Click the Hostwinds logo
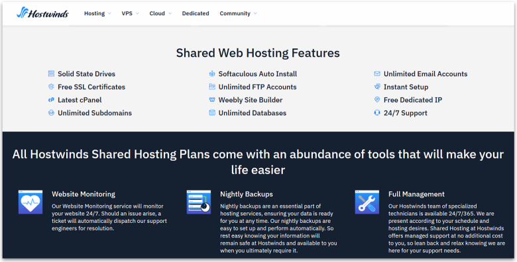 tap(42, 13)
